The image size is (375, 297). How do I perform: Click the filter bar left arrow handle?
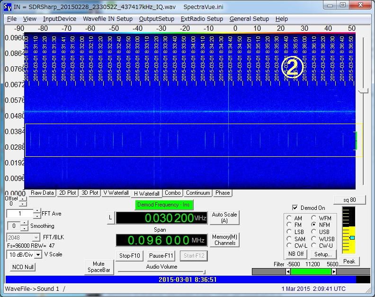288,271
